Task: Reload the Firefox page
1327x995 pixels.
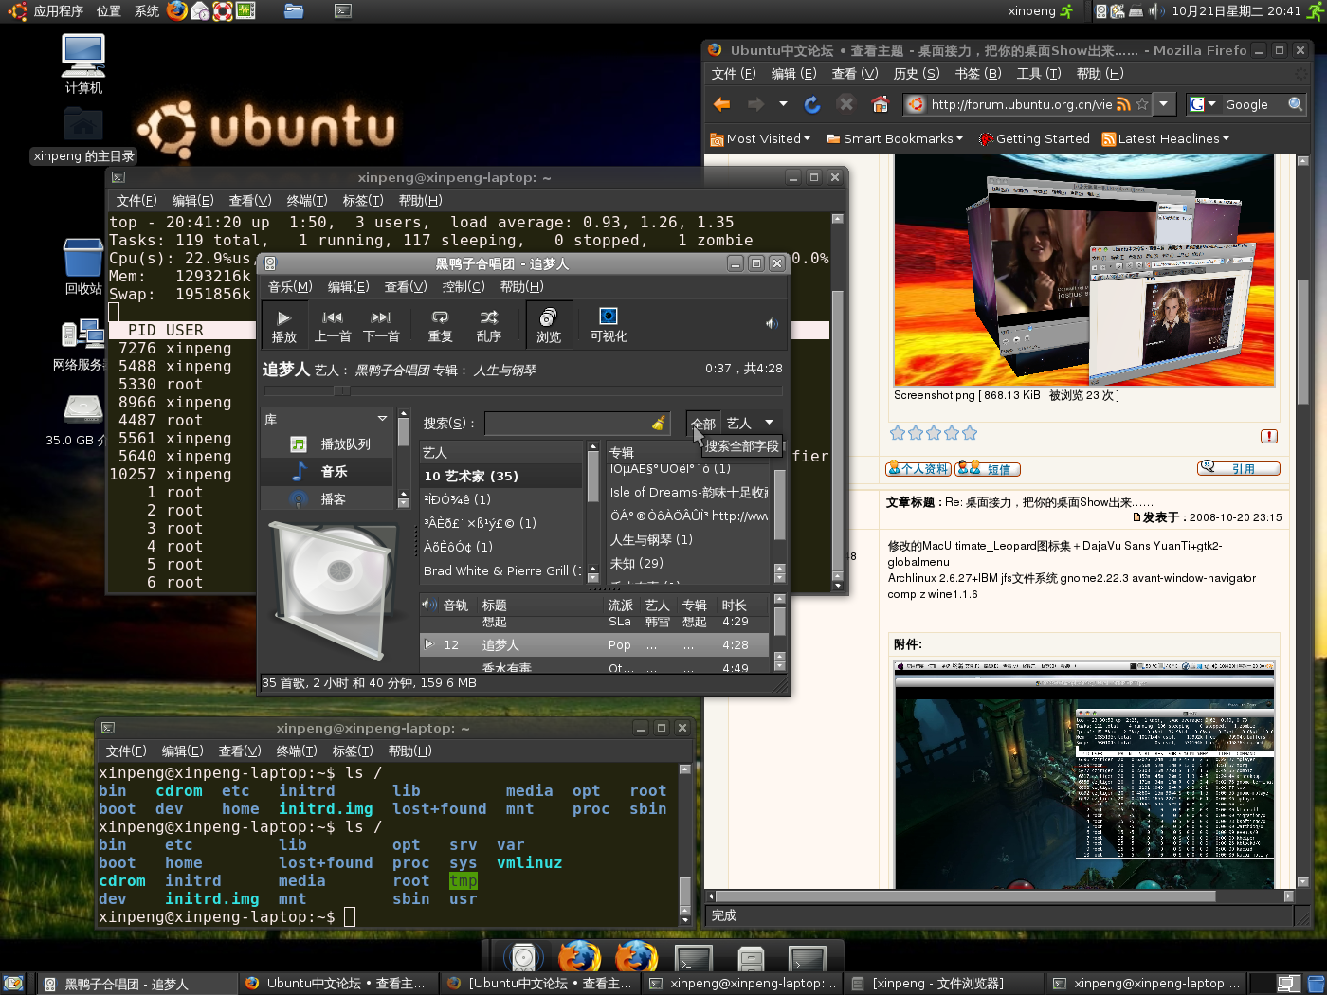Action: coord(812,104)
